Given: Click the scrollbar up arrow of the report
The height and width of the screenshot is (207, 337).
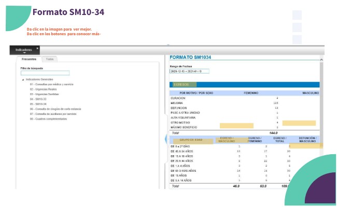Looking at the screenshot, I should [321, 60].
